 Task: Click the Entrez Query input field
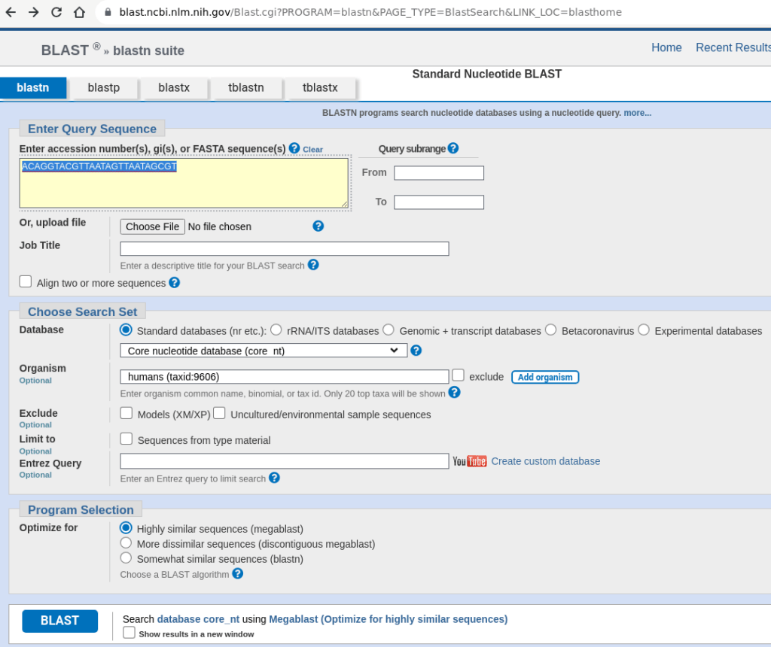pyautogui.click(x=284, y=461)
